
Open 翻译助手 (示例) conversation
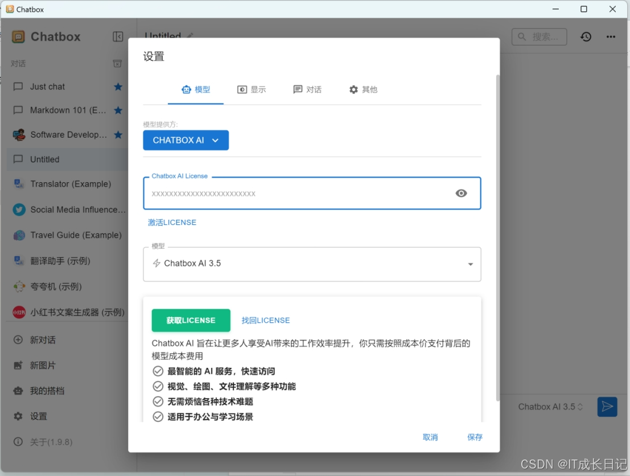[68, 261]
